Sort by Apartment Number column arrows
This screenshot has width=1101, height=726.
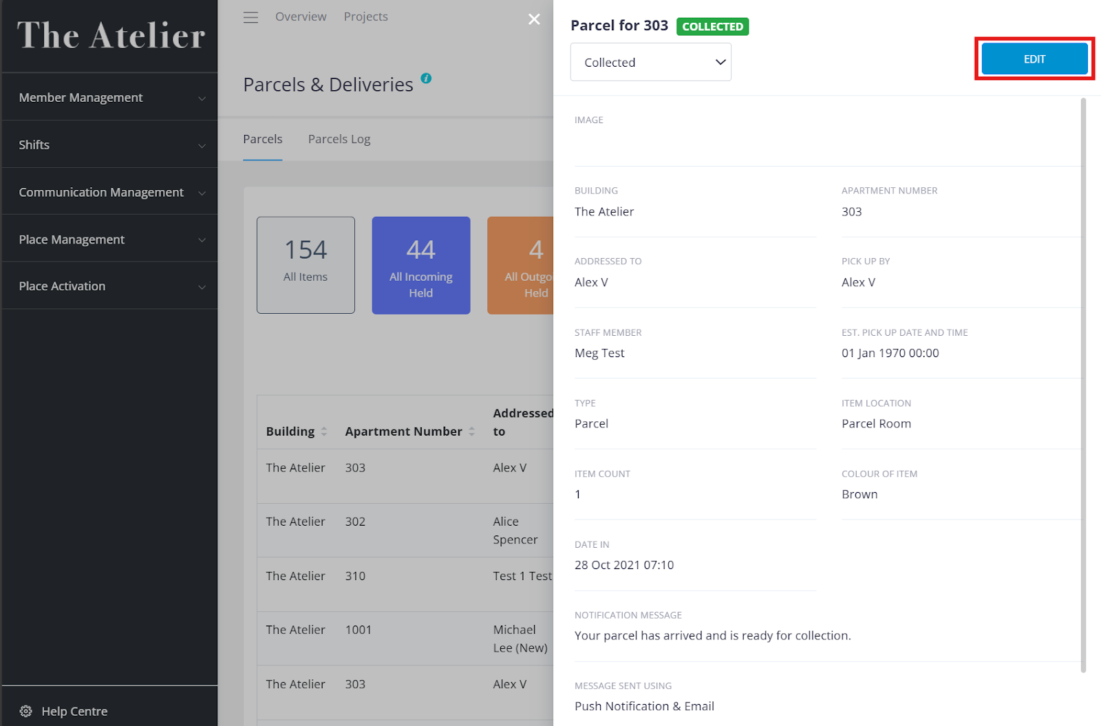472,431
